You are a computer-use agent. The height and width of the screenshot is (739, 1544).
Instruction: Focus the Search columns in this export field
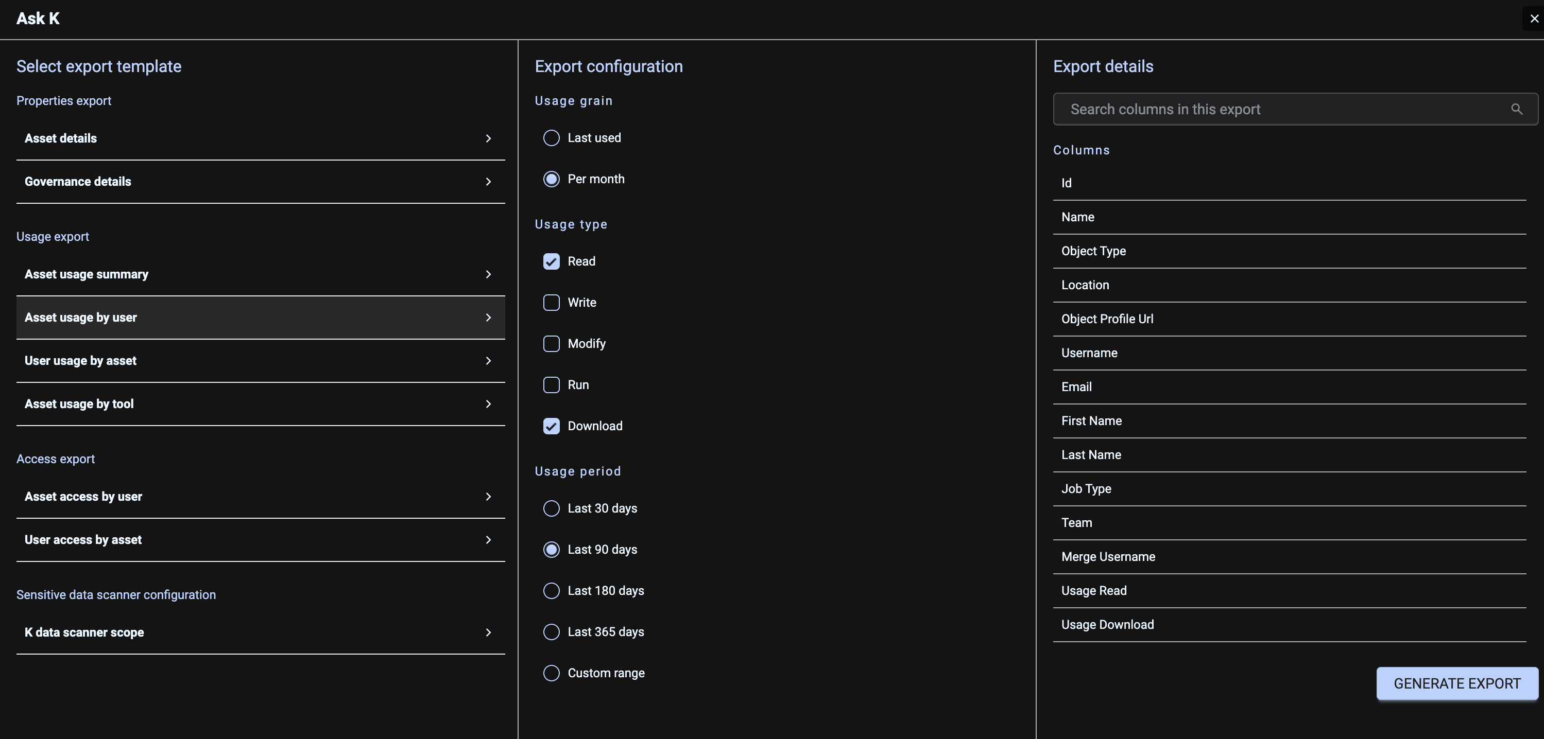1283,109
